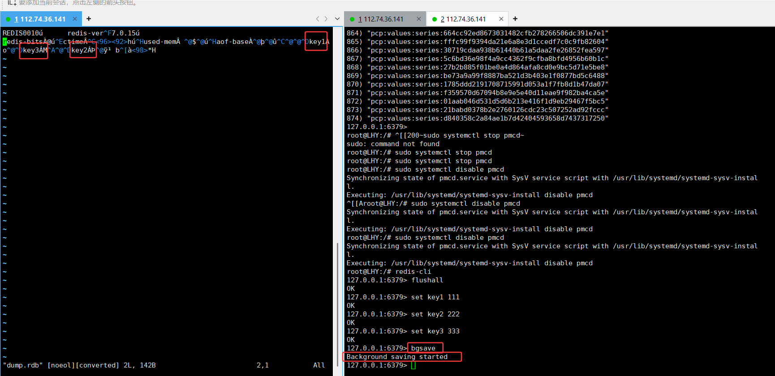Click the hint-bar session arrow icon above left tabs
The image size is (775, 376).
(11, 3)
